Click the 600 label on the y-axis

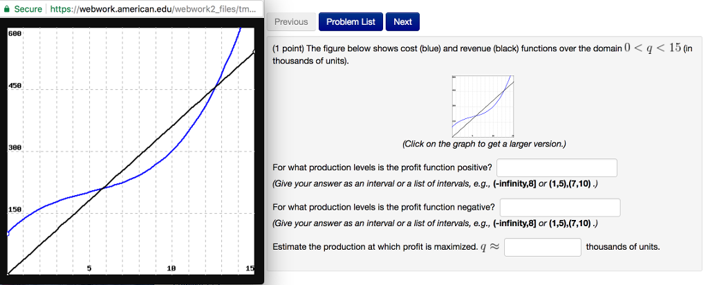15,33
